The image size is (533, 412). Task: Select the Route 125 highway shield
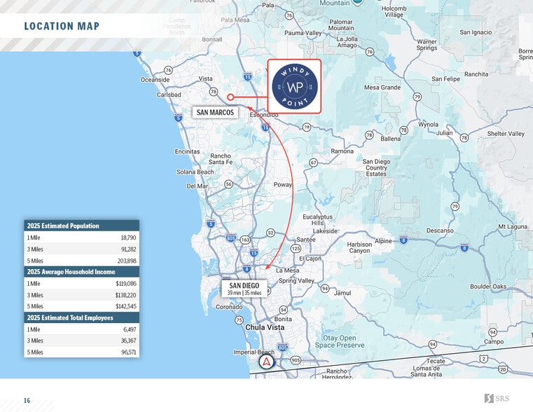point(296,248)
